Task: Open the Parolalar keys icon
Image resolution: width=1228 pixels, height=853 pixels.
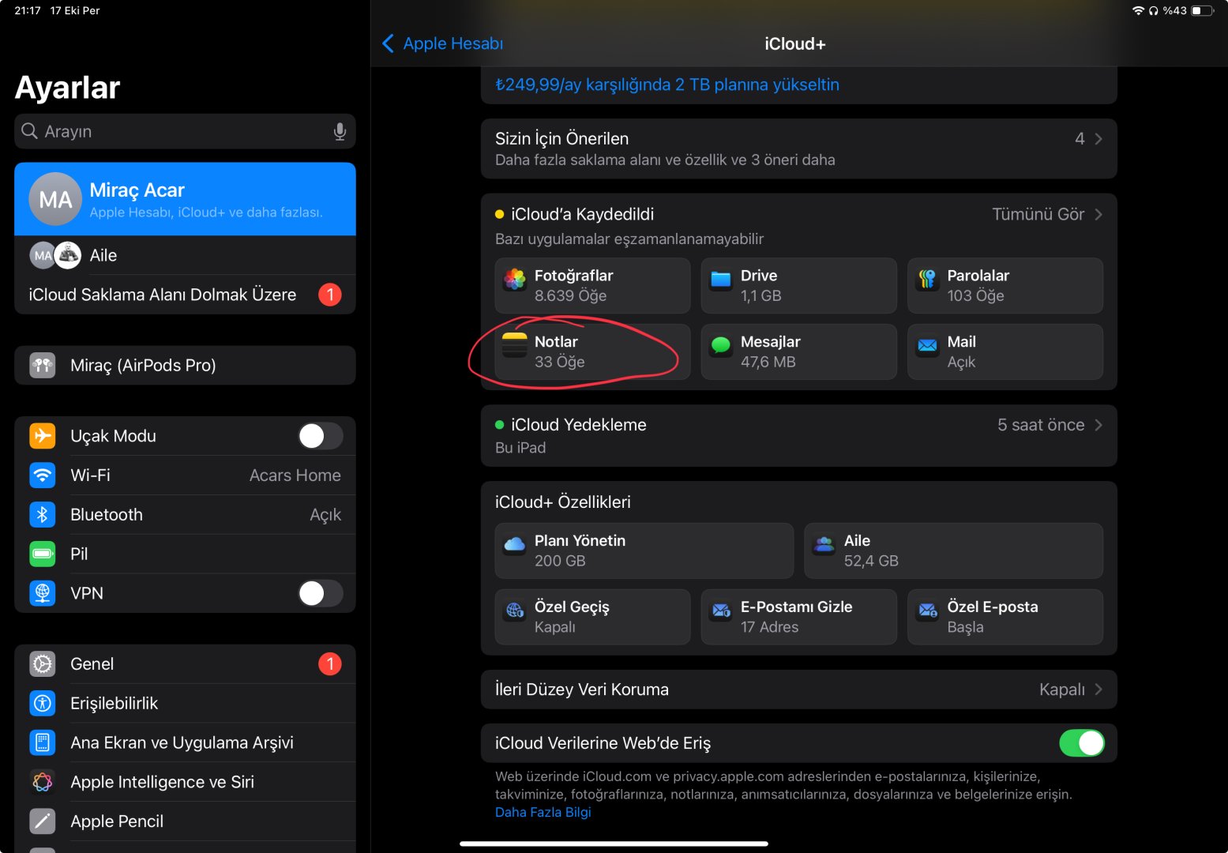Action: click(927, 279)
